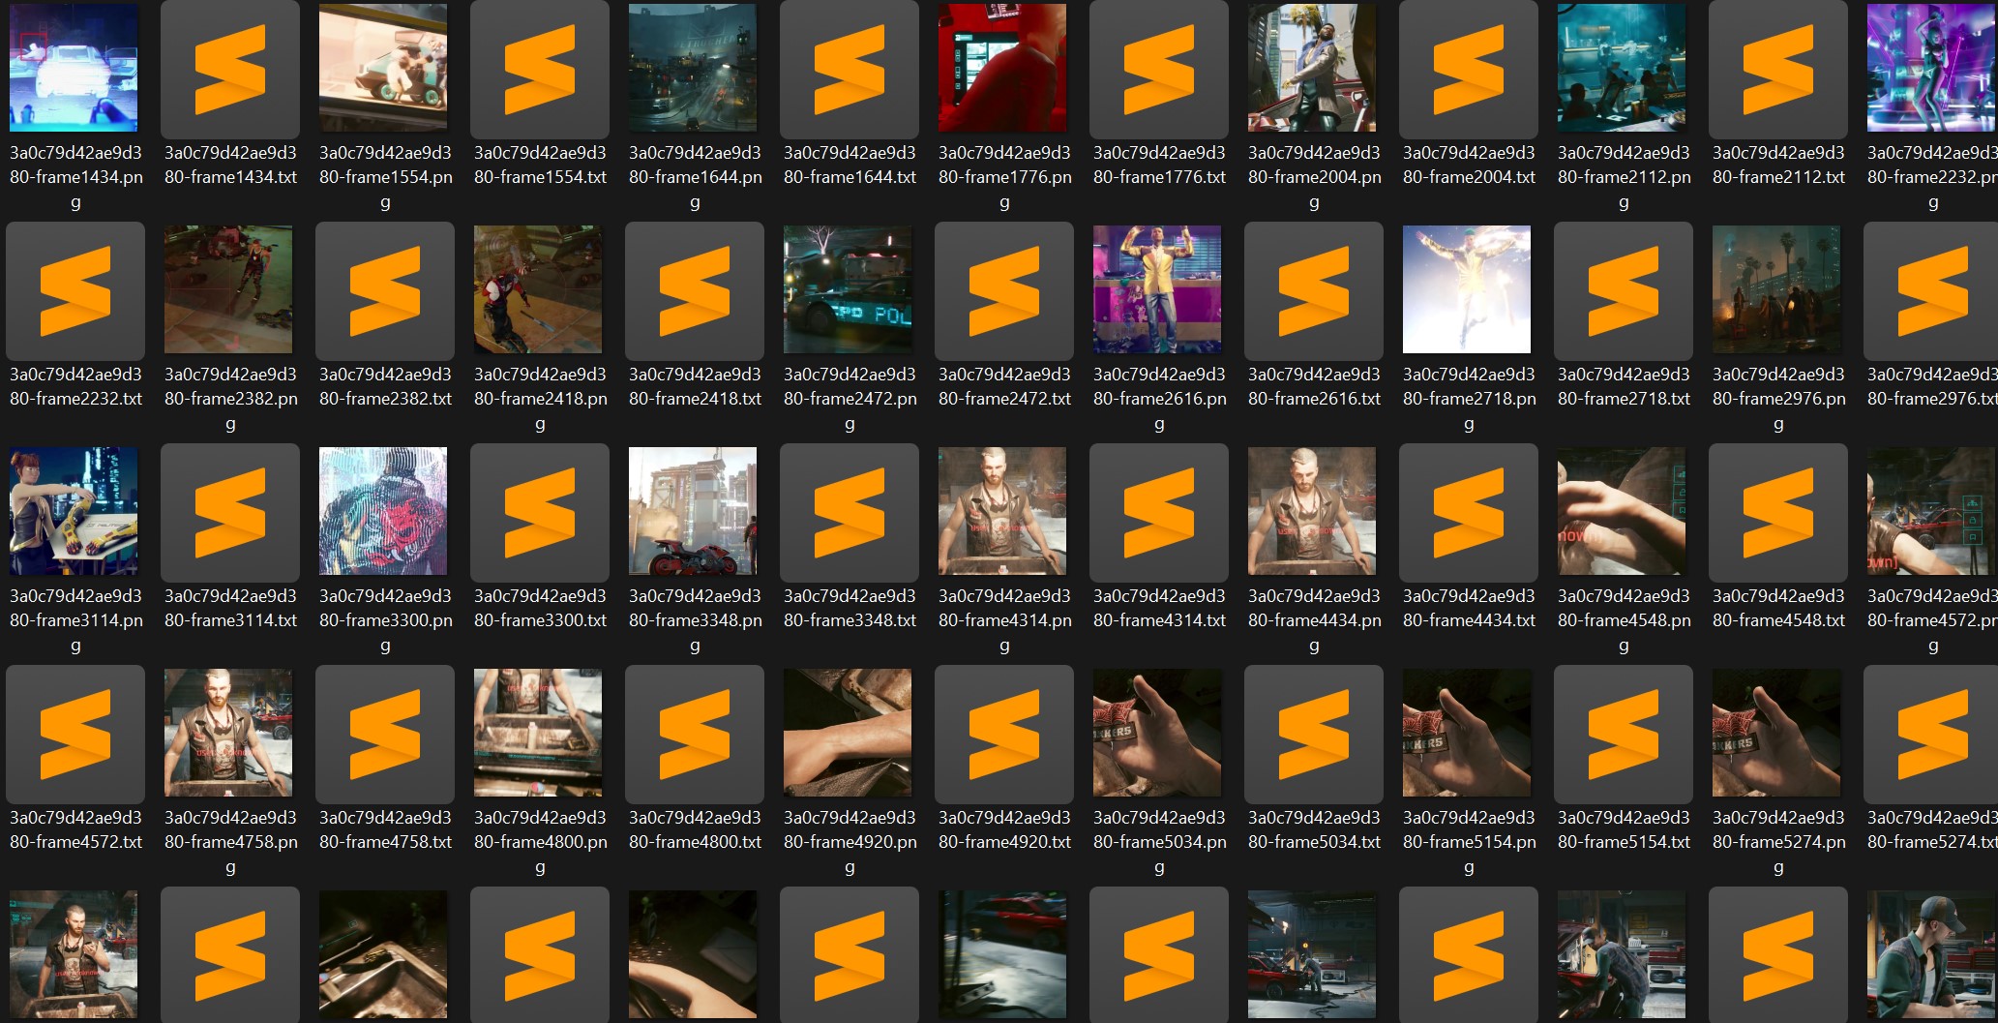Select the frame4434.txt Sublime Text file icon

1469,512
